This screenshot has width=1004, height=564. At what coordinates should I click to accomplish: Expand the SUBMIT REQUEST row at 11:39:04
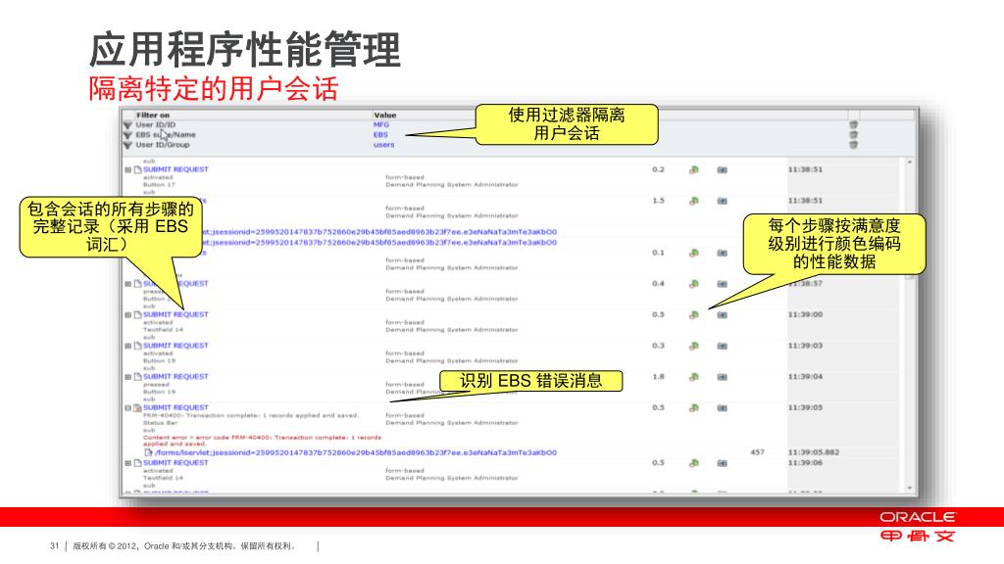127,377
